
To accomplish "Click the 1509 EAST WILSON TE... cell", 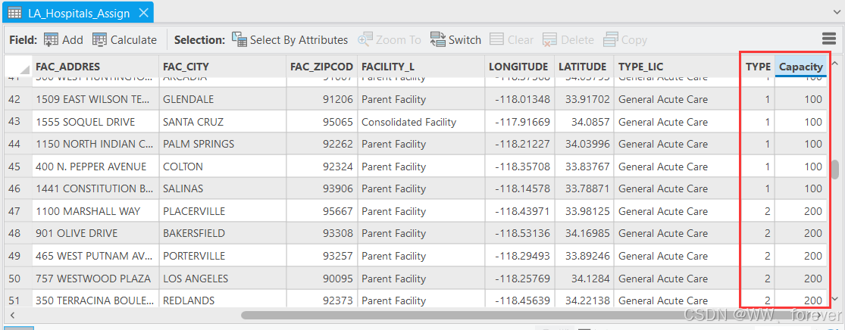I will [95, 100].
